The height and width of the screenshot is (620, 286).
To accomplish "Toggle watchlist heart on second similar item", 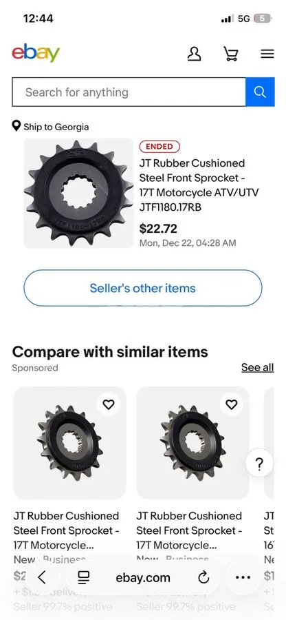I will (232, 404).
